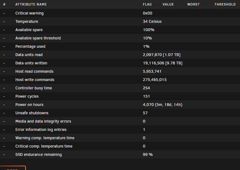This screenshot has height=170, width=240.
Task: Click the FLAG column header
Action: (147, 4)
